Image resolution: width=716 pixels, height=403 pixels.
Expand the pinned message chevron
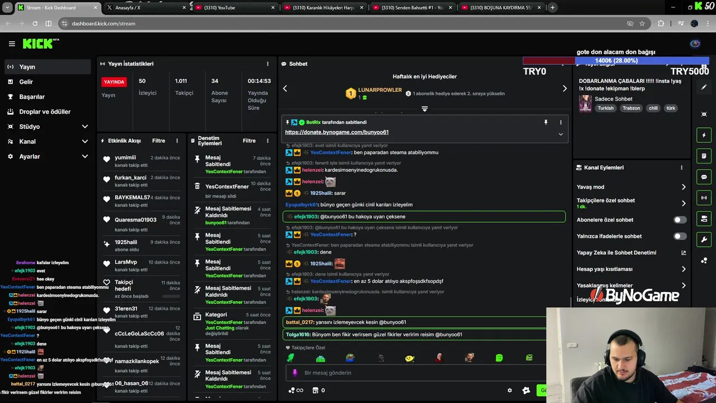(560, 134)
